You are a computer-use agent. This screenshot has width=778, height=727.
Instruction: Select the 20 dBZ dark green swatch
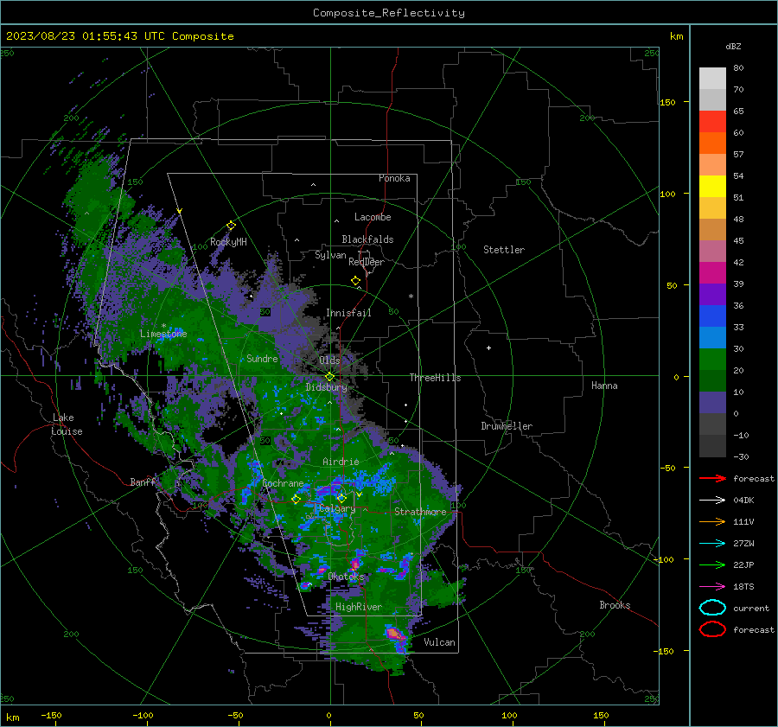tap(712, 380)
